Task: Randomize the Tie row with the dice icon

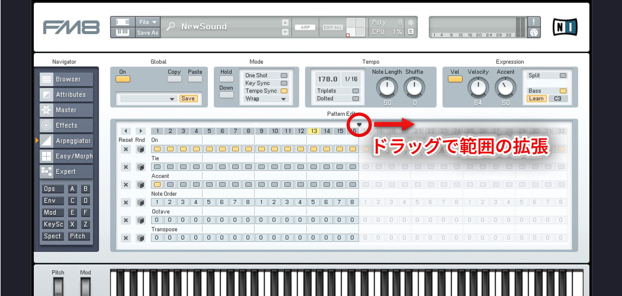Action: click(141, 167)
